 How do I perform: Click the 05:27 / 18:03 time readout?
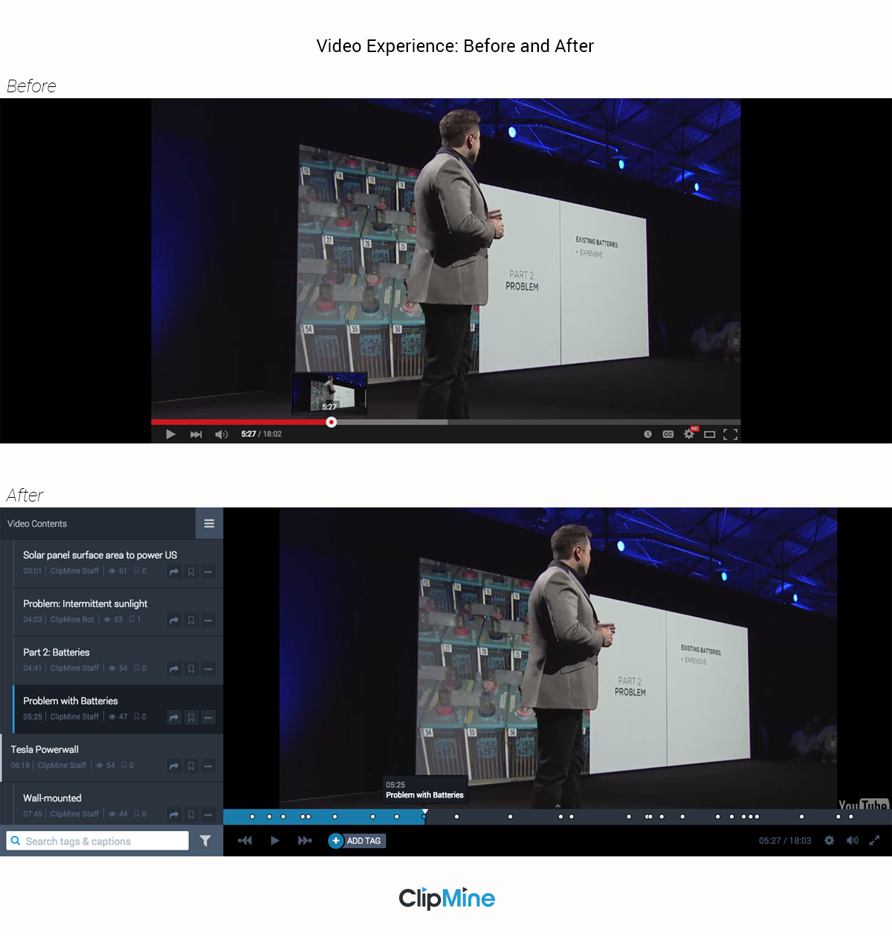[x=785, y=841]
